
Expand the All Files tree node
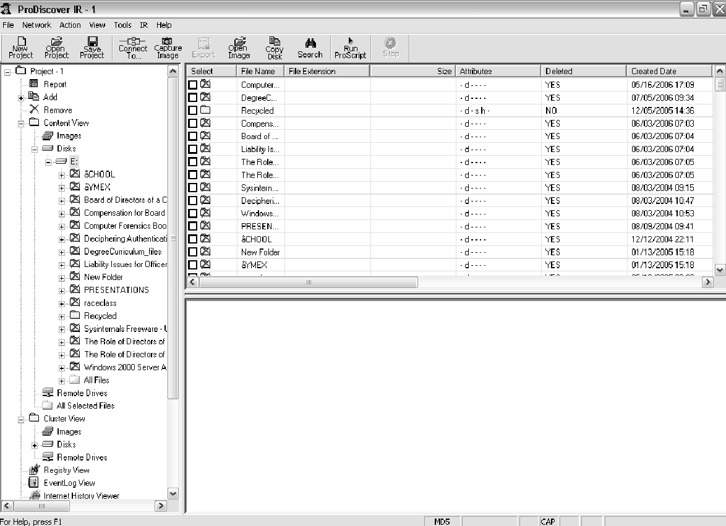[x=62, y=381]
